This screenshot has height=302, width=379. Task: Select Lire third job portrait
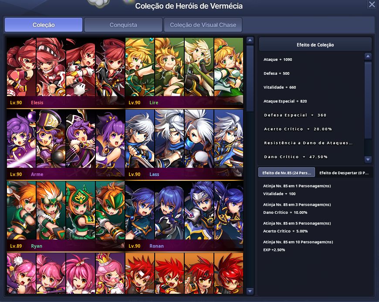199,67
